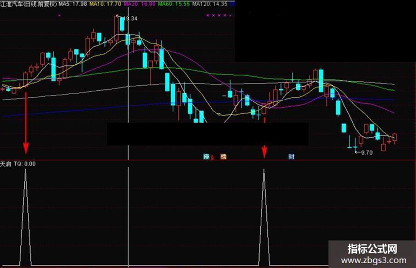Click the first TQ spike peak

pyautogui.click(x=26, y=170)
